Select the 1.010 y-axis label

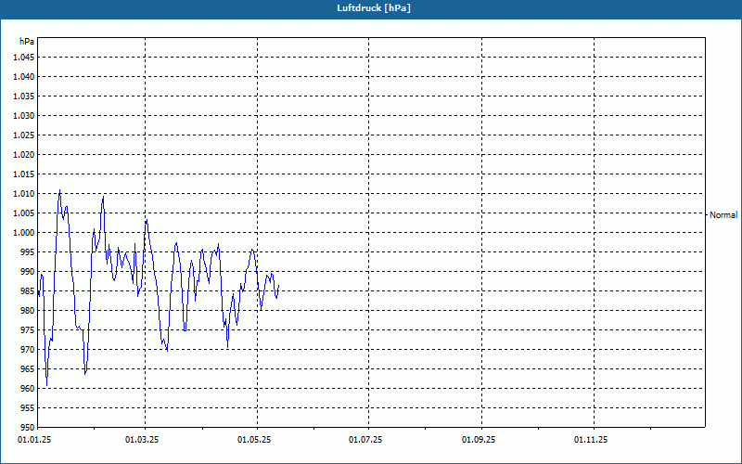pyautogui.click(x=24, y=194)
